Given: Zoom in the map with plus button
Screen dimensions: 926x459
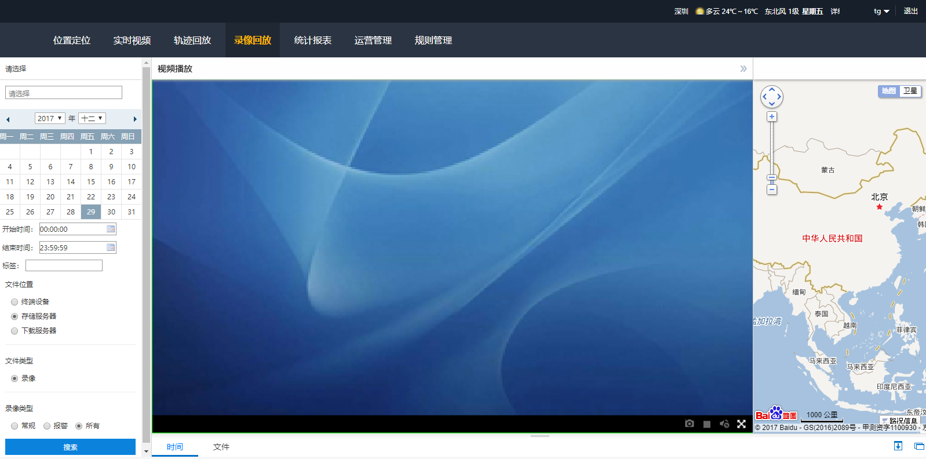Looking at the screenshot, I should [772, 116].
